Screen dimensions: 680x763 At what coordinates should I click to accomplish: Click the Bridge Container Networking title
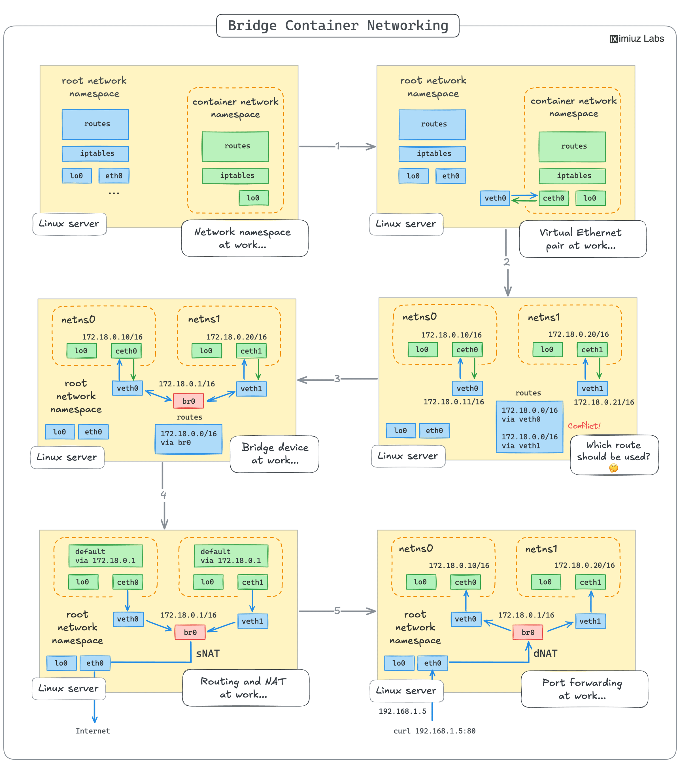coord(338,26)
